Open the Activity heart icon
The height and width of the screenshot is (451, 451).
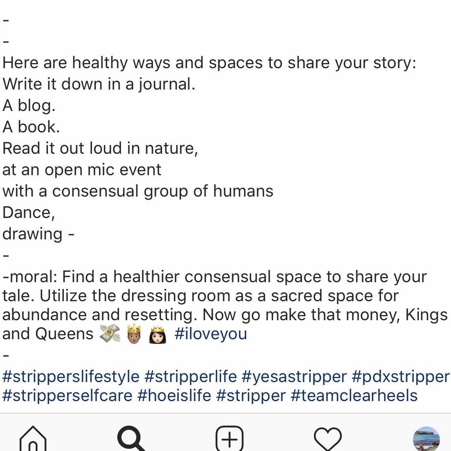328,439
